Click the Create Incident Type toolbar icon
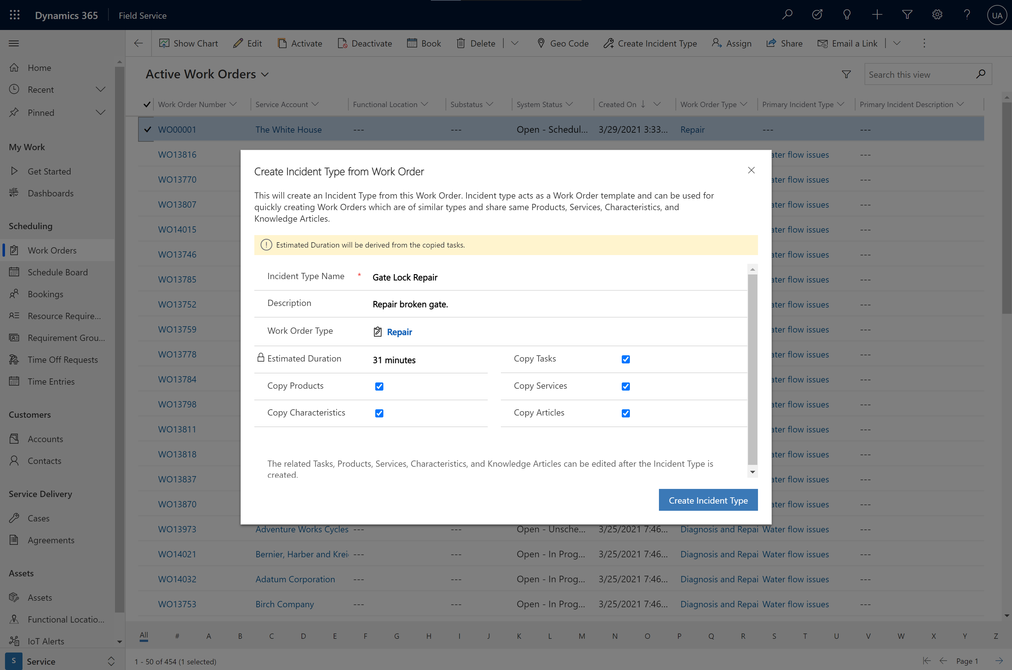 [649, 43]
